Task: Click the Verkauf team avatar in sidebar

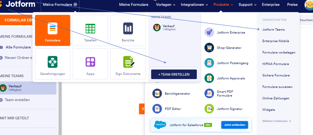Action: 3,88
